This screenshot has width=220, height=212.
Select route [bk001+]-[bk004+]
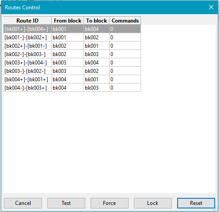tap(72, 29)
